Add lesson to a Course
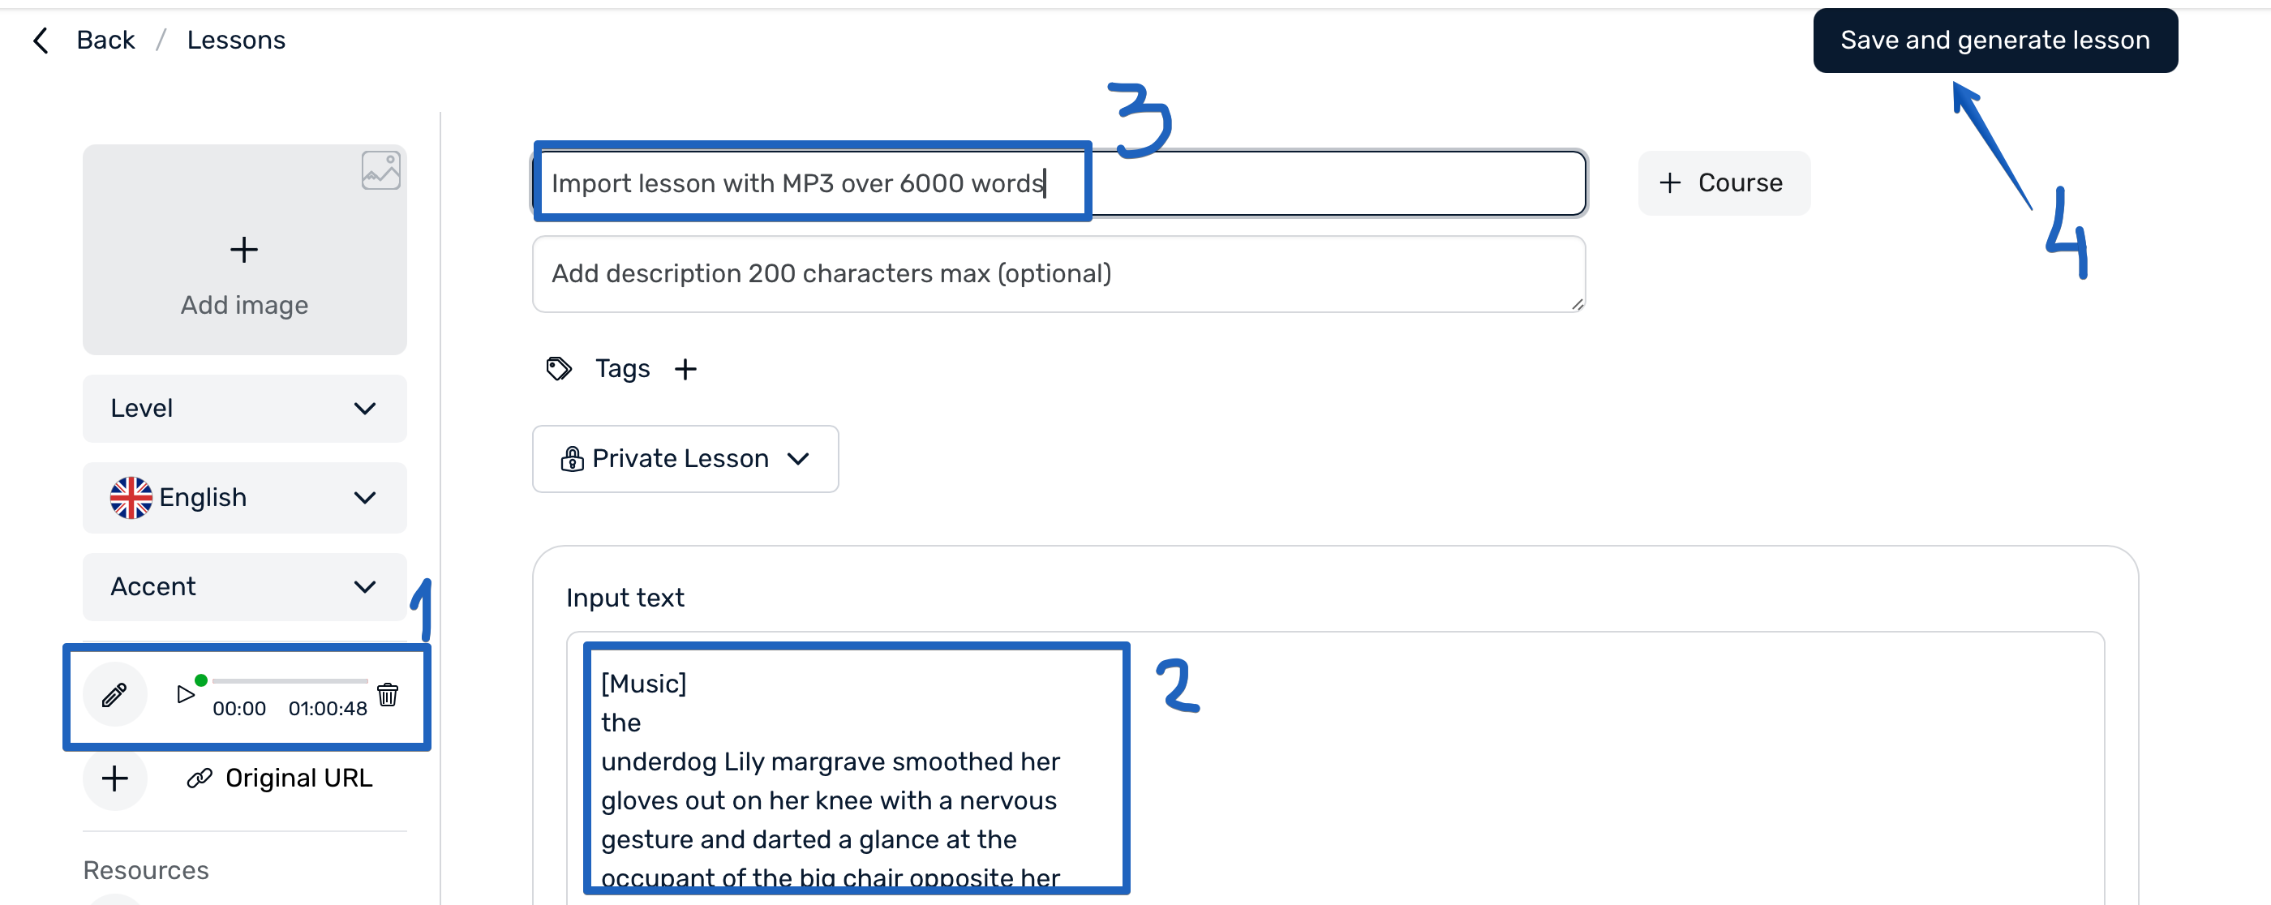 (x=1723, y=183)
